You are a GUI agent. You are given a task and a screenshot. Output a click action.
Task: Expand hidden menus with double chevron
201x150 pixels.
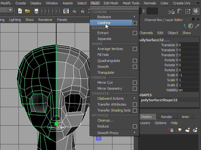pyautogui.click(x=198, y=3)
